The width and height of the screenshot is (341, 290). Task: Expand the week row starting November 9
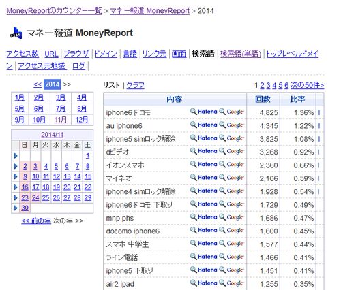(x=16, y=176)
